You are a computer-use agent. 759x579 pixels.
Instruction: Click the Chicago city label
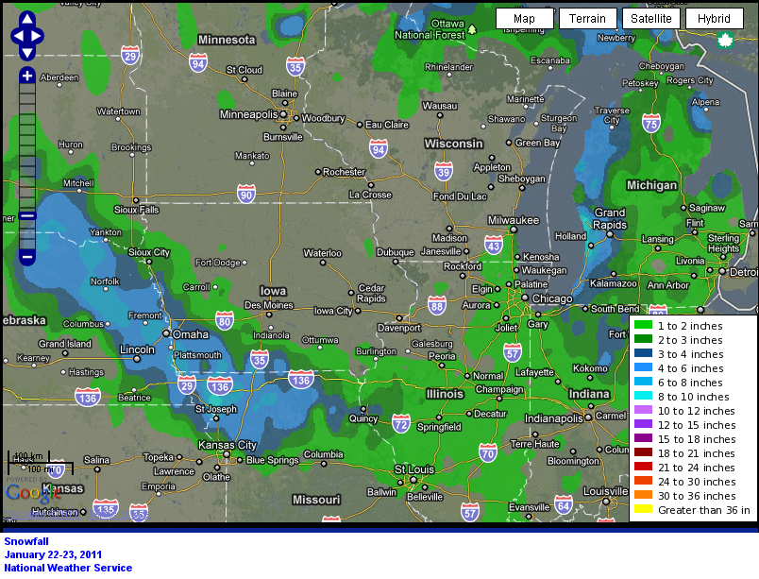tap(552, 298)
